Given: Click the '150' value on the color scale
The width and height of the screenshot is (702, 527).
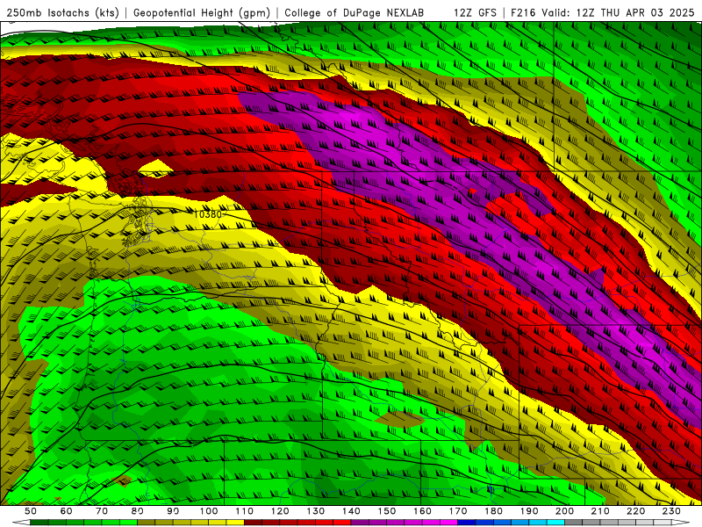Looking at the screenshot, I should [387, 511].
